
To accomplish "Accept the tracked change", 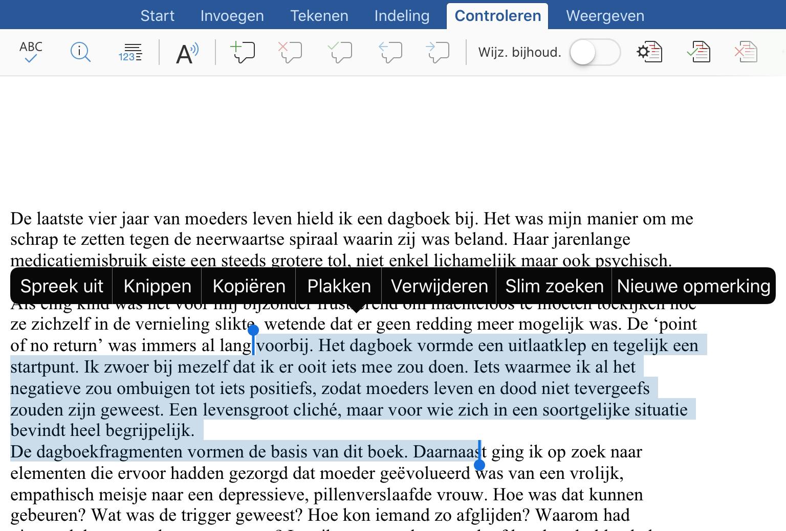I will coord(700,52).
